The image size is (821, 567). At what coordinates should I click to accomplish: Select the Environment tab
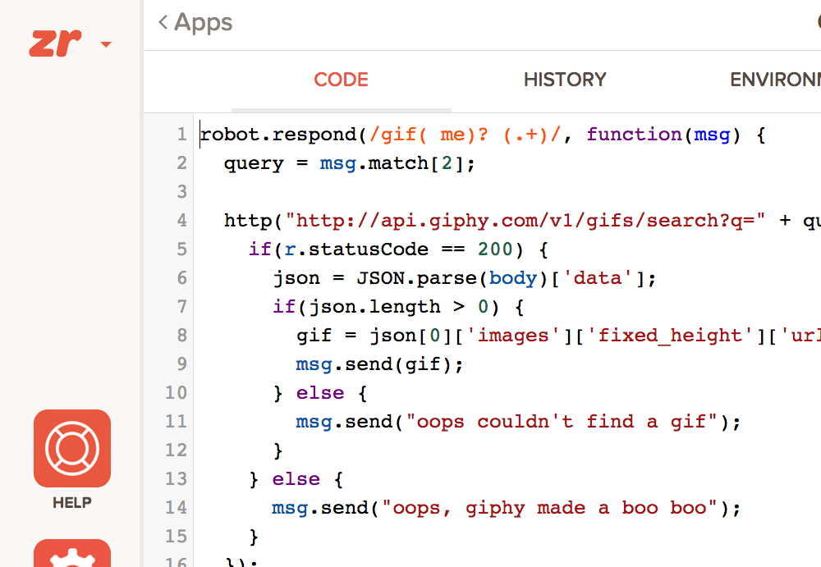tap(775, 80)
